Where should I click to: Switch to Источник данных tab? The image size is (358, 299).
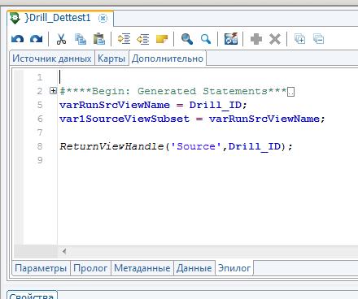(x=52, y=58)
